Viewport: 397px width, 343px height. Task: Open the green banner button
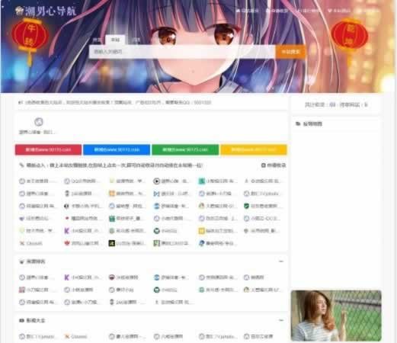tap(185, 149)
